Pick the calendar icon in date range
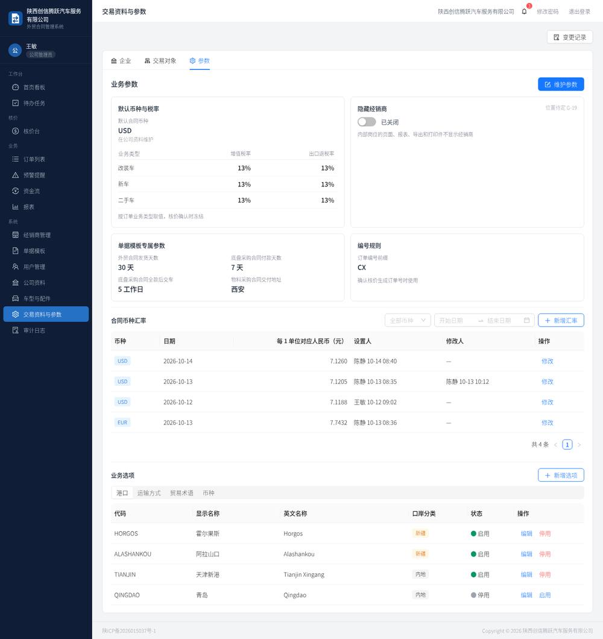 527,320
